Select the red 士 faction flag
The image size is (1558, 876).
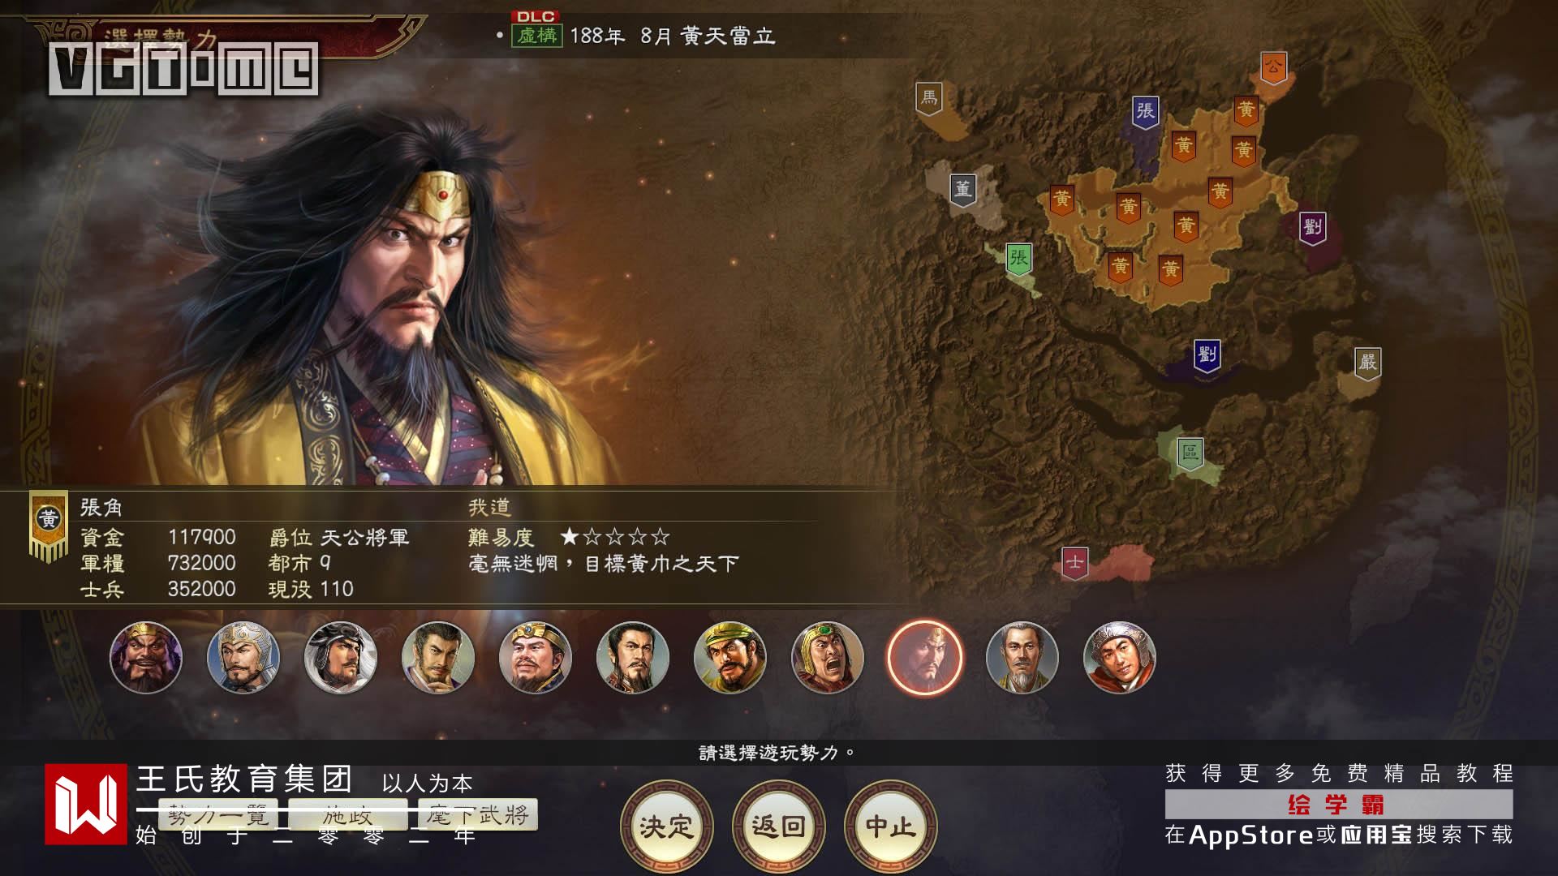(1075, 563)
